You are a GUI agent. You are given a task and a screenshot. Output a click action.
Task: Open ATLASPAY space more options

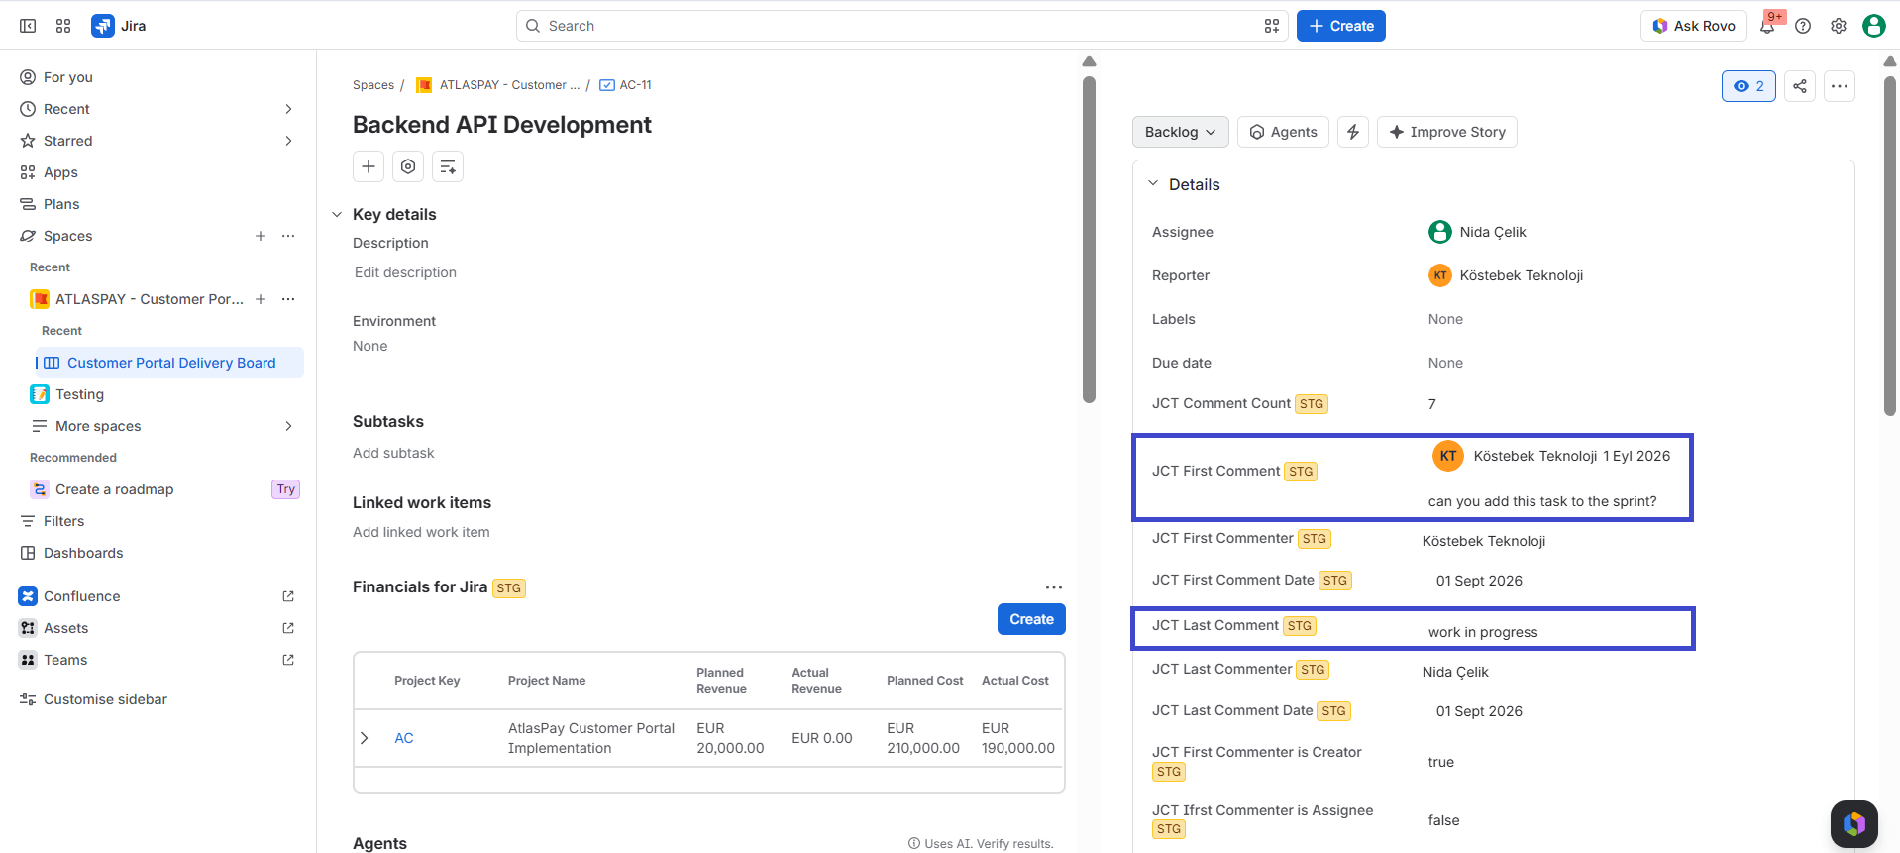288,299
